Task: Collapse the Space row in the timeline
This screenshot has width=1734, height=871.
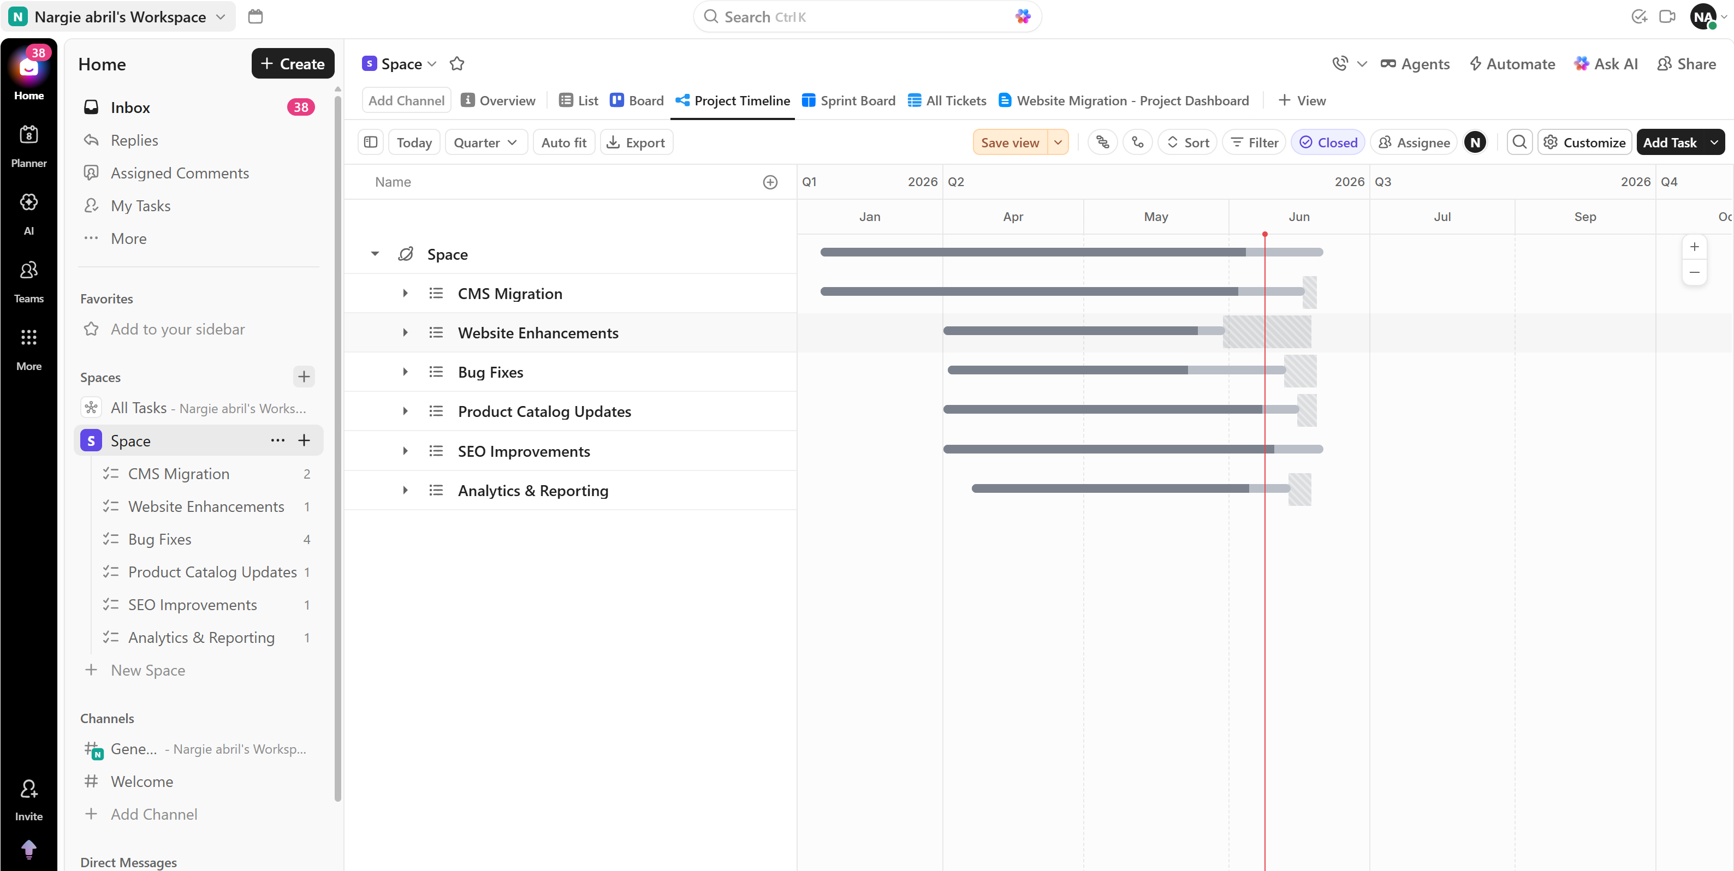Action: [375, 254]
